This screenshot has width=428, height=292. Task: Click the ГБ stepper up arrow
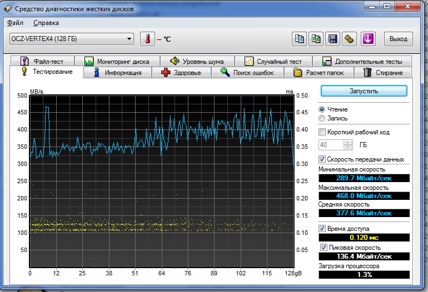348,142
